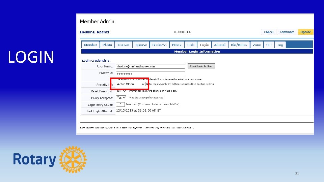
Task: Expand the Security Level dropdown
Action: click(131, 84)
